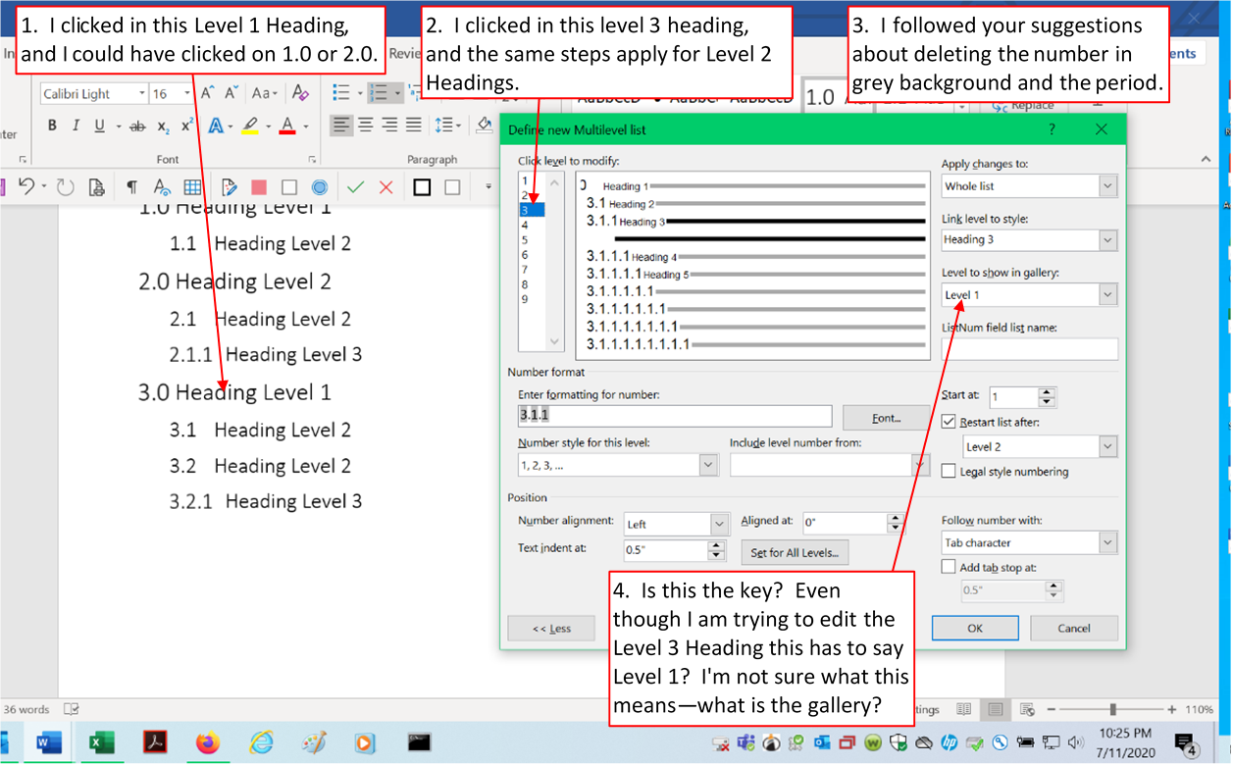1233x765 pixels.
Task: Click the ListNum field list name box
Action: 1030,349
